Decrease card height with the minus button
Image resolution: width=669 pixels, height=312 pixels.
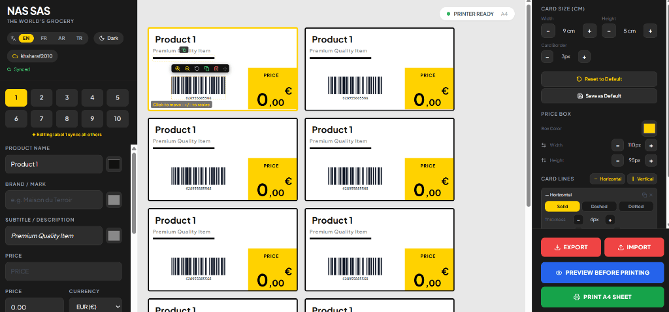609,31
